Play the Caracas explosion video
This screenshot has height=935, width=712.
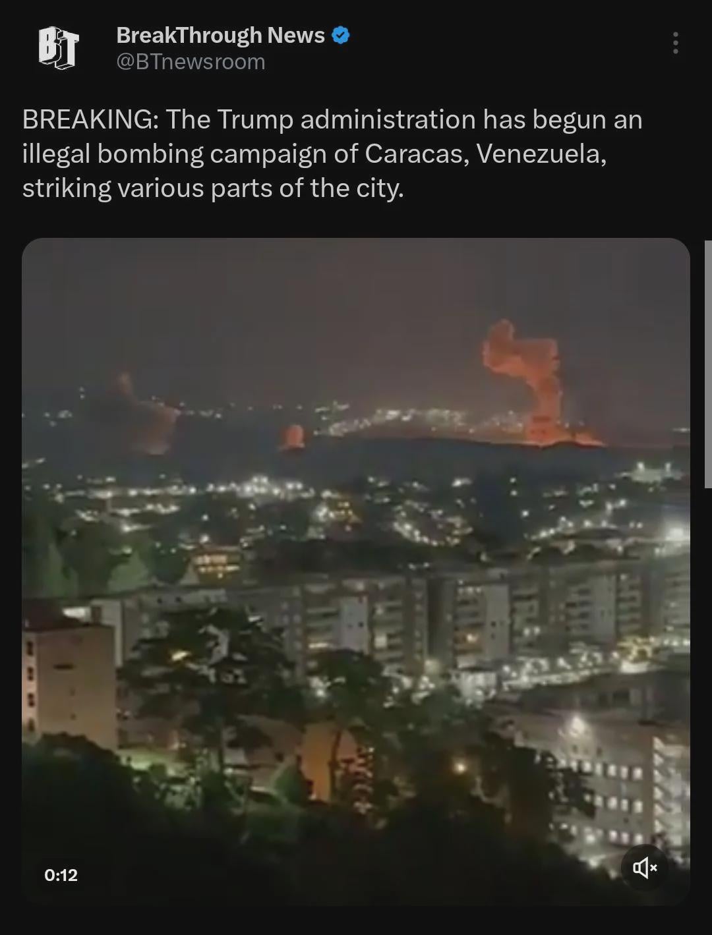point(356,571)
